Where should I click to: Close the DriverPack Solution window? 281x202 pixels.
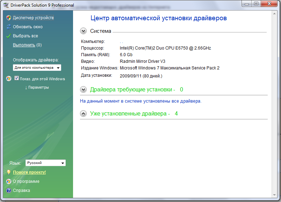pyautogui.click(x=269, y=4)
